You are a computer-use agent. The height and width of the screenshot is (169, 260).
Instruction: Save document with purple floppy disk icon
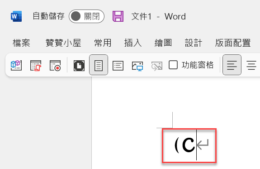118,16
